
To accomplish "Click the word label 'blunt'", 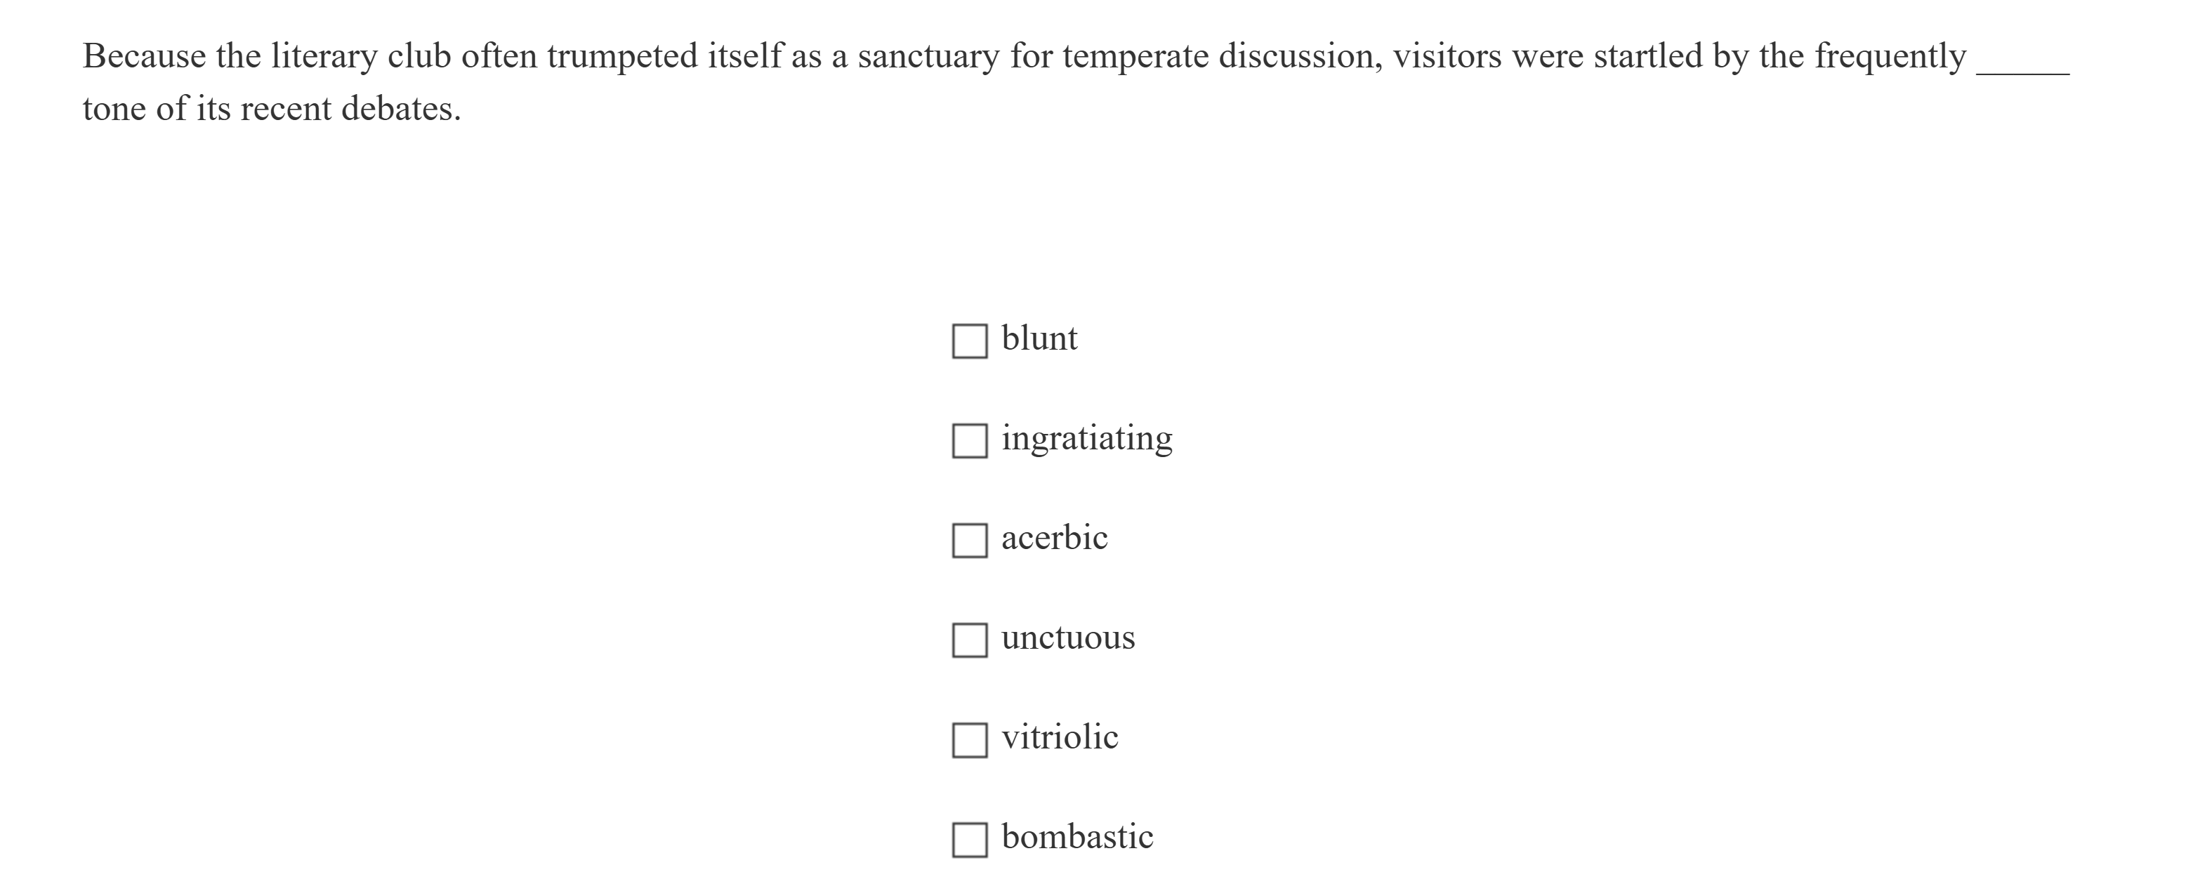I will (x=1039, y=338).
